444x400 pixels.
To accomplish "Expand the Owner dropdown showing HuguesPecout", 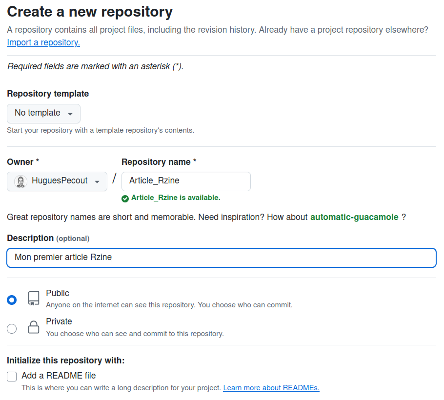I will tap(57, 181).
